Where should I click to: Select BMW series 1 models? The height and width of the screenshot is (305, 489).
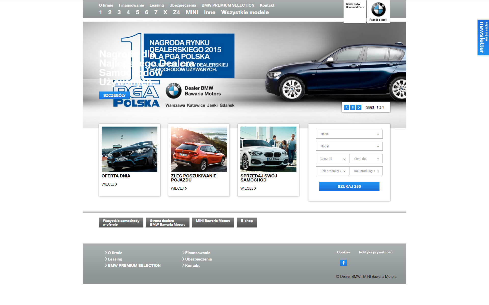pyautogui.click(x=101, y=12)
